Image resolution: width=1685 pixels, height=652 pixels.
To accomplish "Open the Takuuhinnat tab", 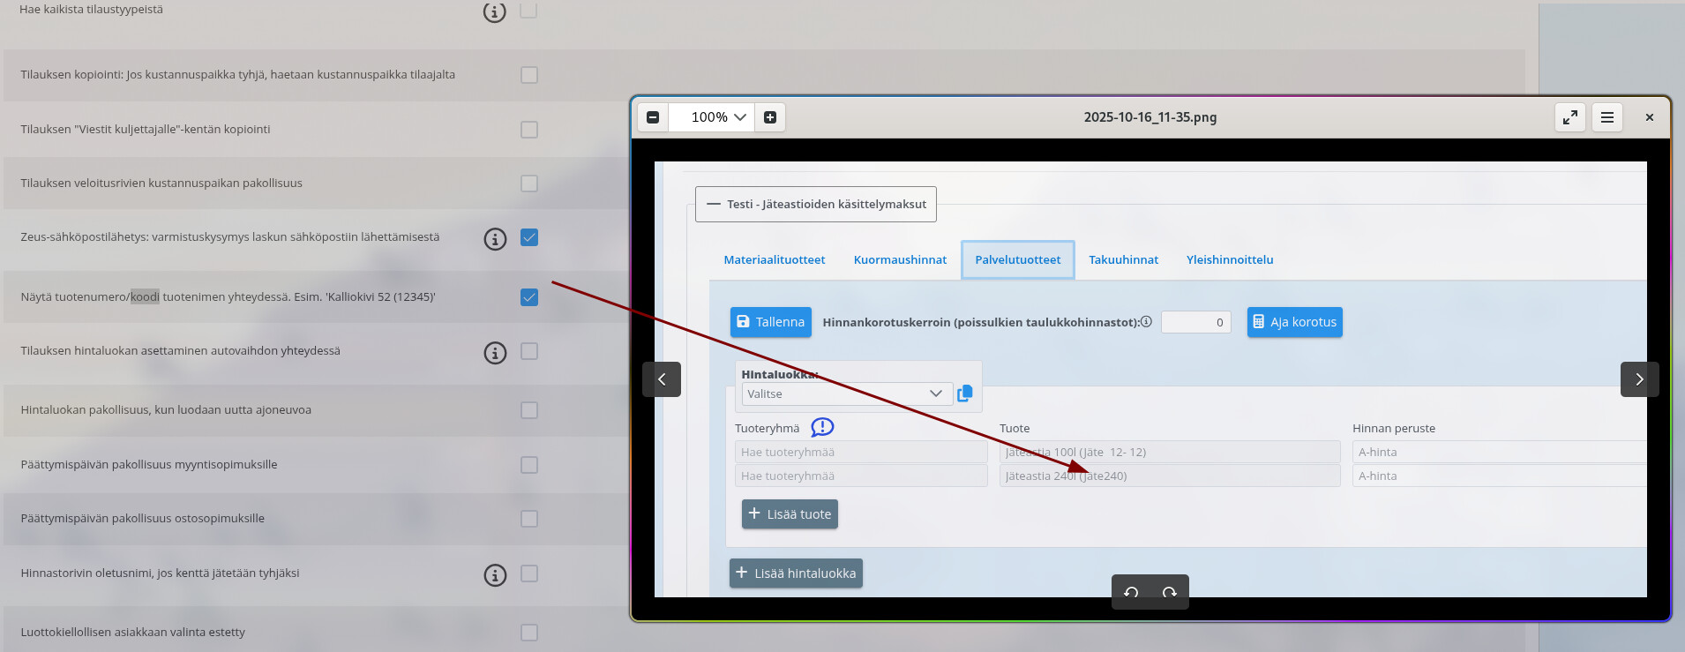I will point(1123,259).
